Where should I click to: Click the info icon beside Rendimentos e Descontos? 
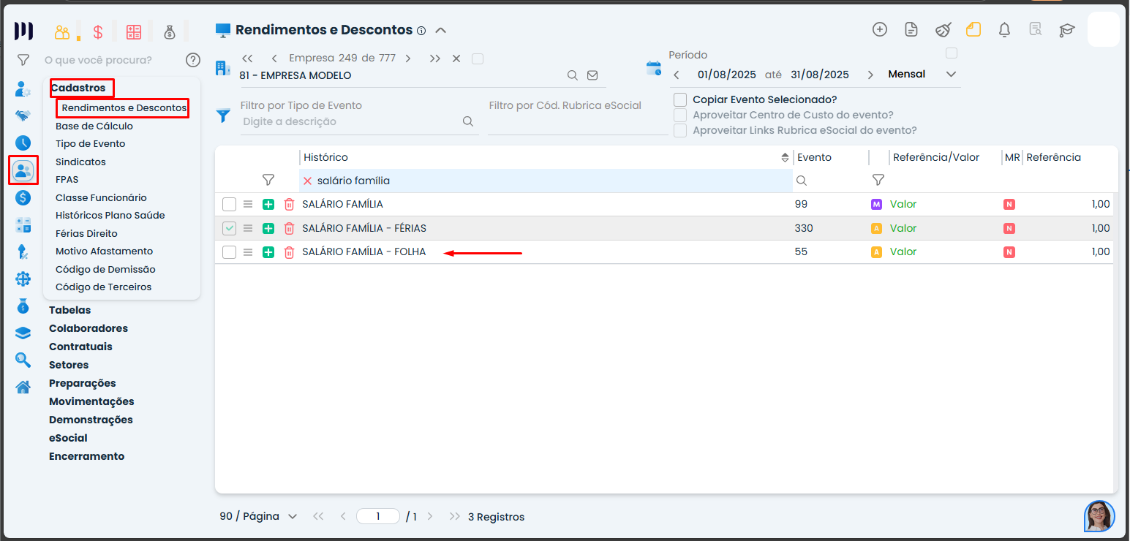421,31
